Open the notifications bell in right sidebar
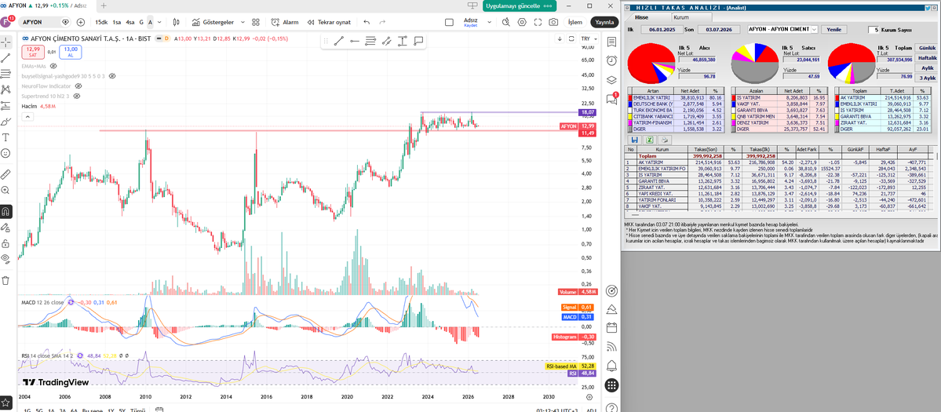This screenshot has width=941, height=412. (x=611, y=365)
